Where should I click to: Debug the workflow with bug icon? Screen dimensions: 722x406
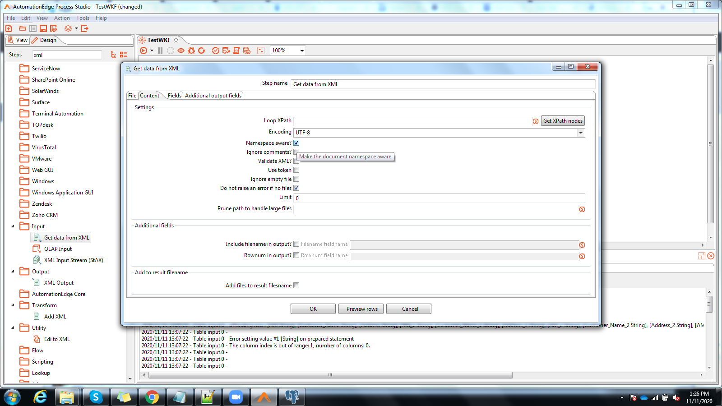191,51
